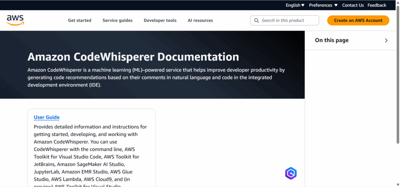Click the scrollbar down arrow
The height and width of the screenshot is (187, 400).
click(398, 184)
